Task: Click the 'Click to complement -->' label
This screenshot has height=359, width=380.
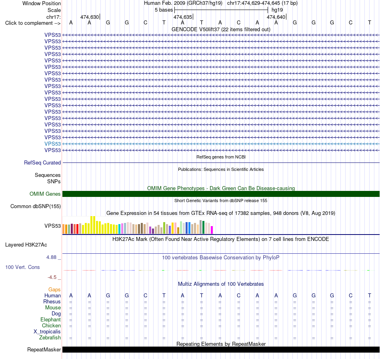Action: (x=33, y=23)
